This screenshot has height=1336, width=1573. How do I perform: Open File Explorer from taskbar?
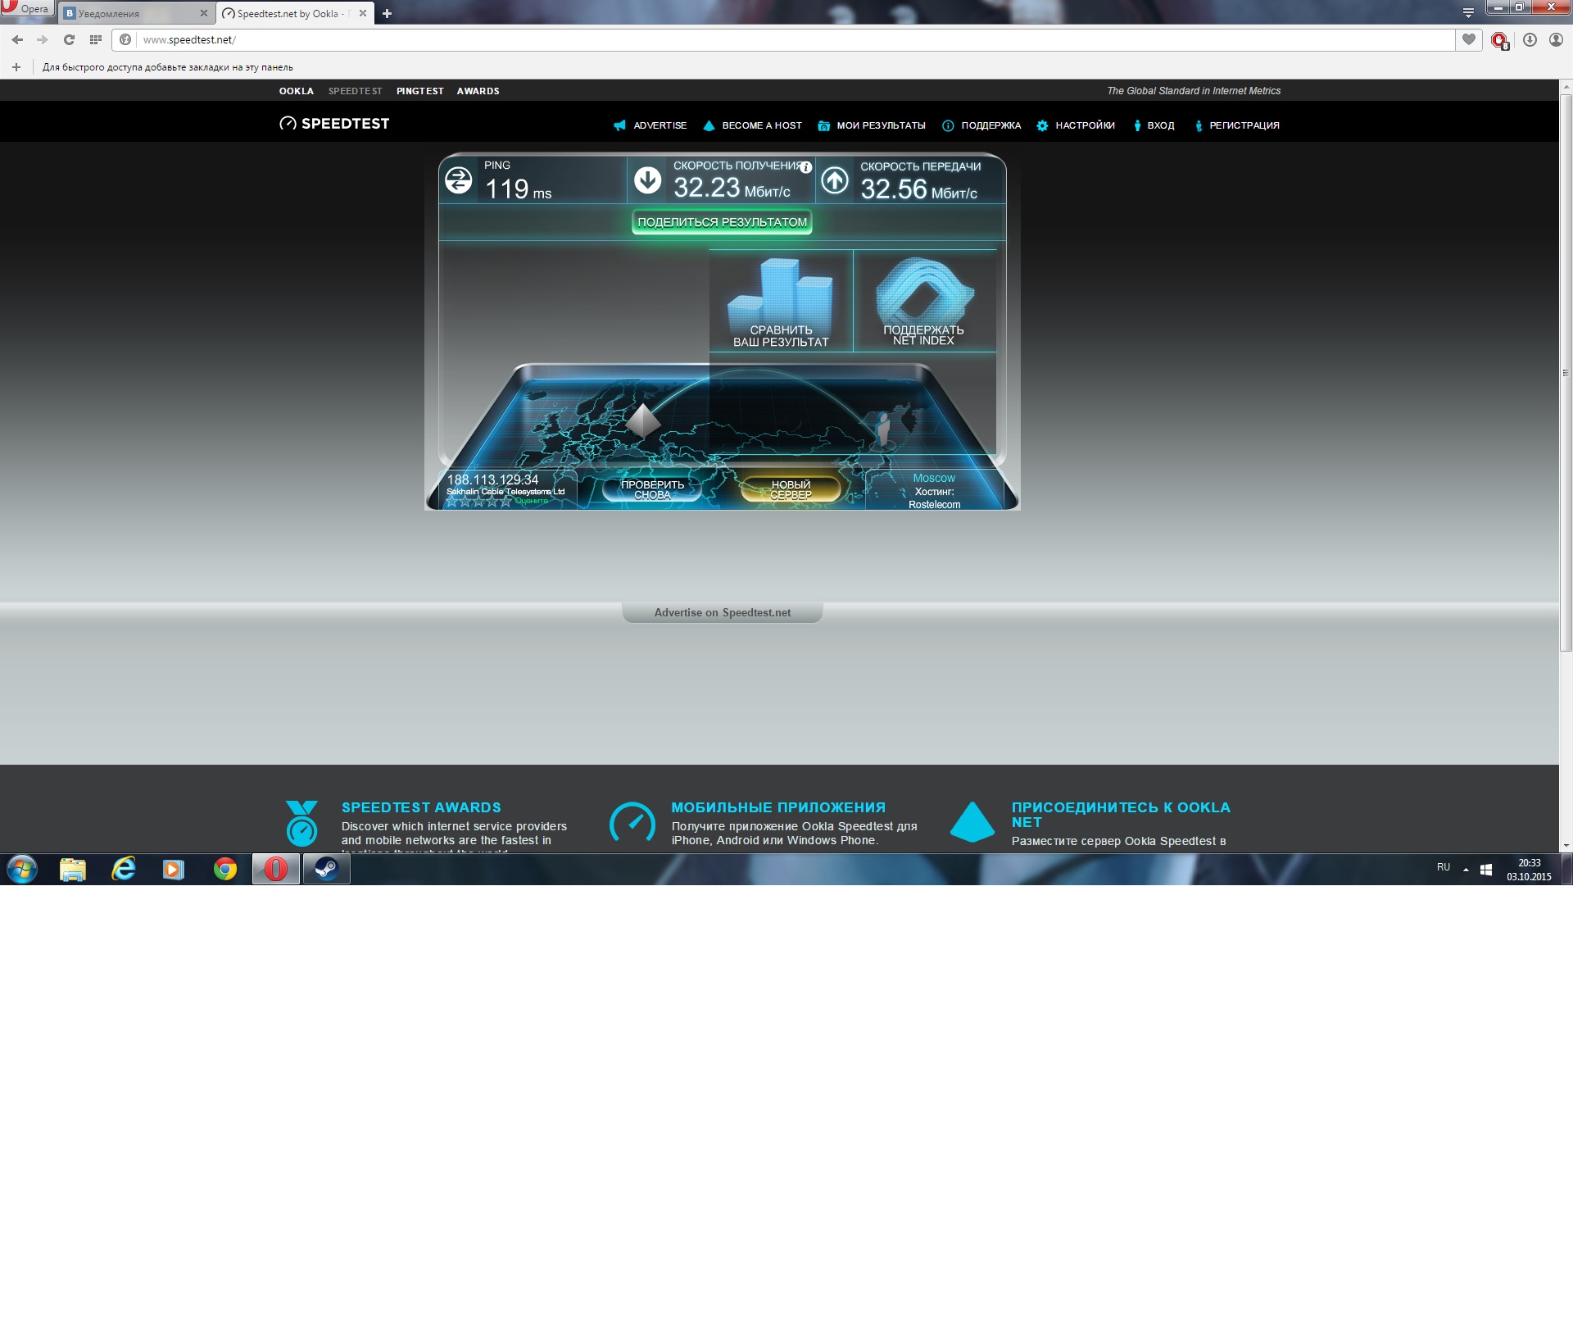click(x=73, y=869)
